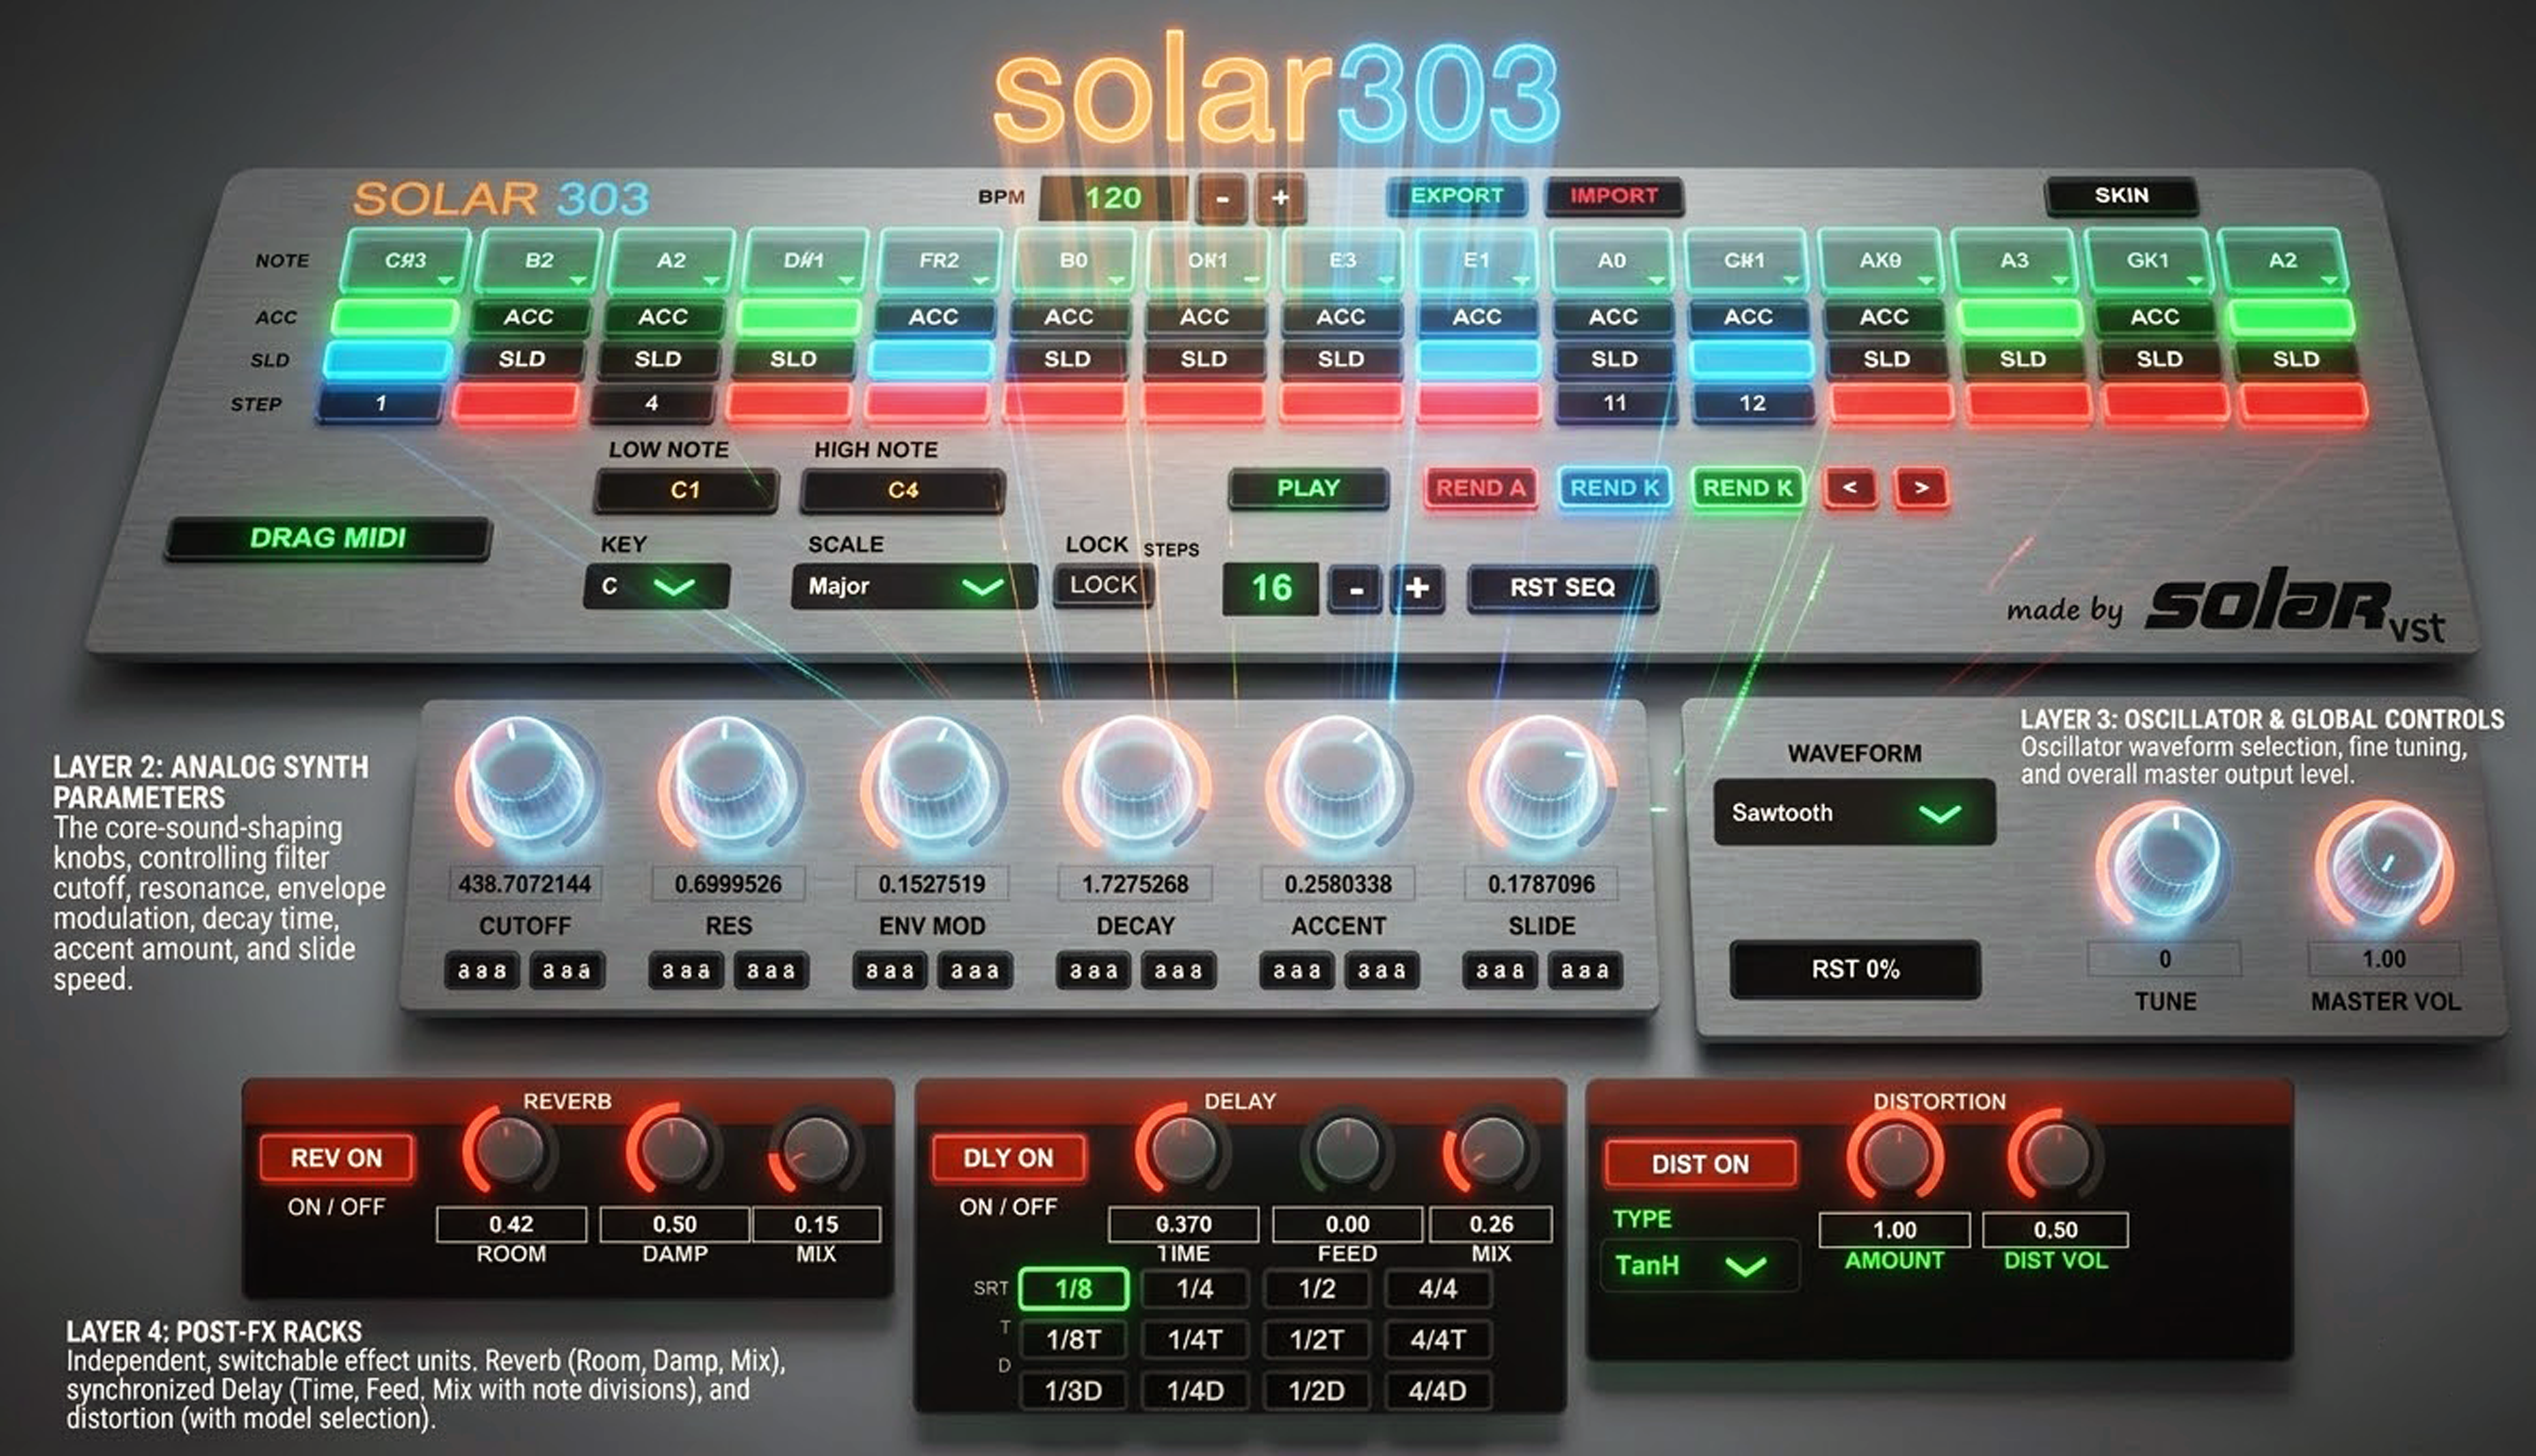Open the B2 note dropdown
2536x1456 pixels.
coord(539,261)
